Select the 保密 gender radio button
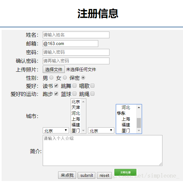 coord(83,77)
